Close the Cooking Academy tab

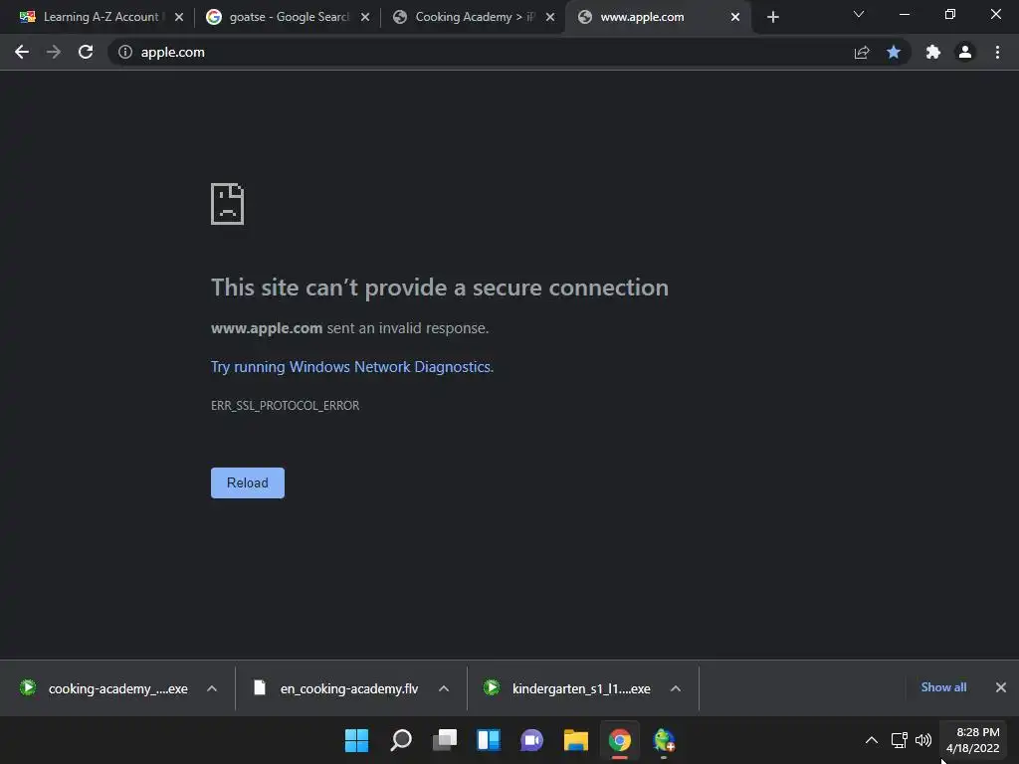tap(550, 17)
